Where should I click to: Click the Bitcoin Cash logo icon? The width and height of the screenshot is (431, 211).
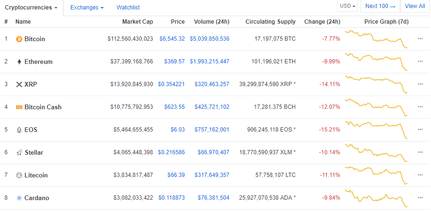[19, 107]
